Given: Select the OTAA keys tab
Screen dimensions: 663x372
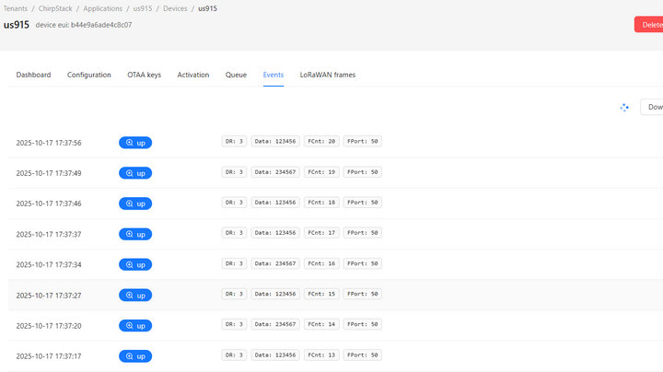Looking at the screenshot, I should point(144,75).
